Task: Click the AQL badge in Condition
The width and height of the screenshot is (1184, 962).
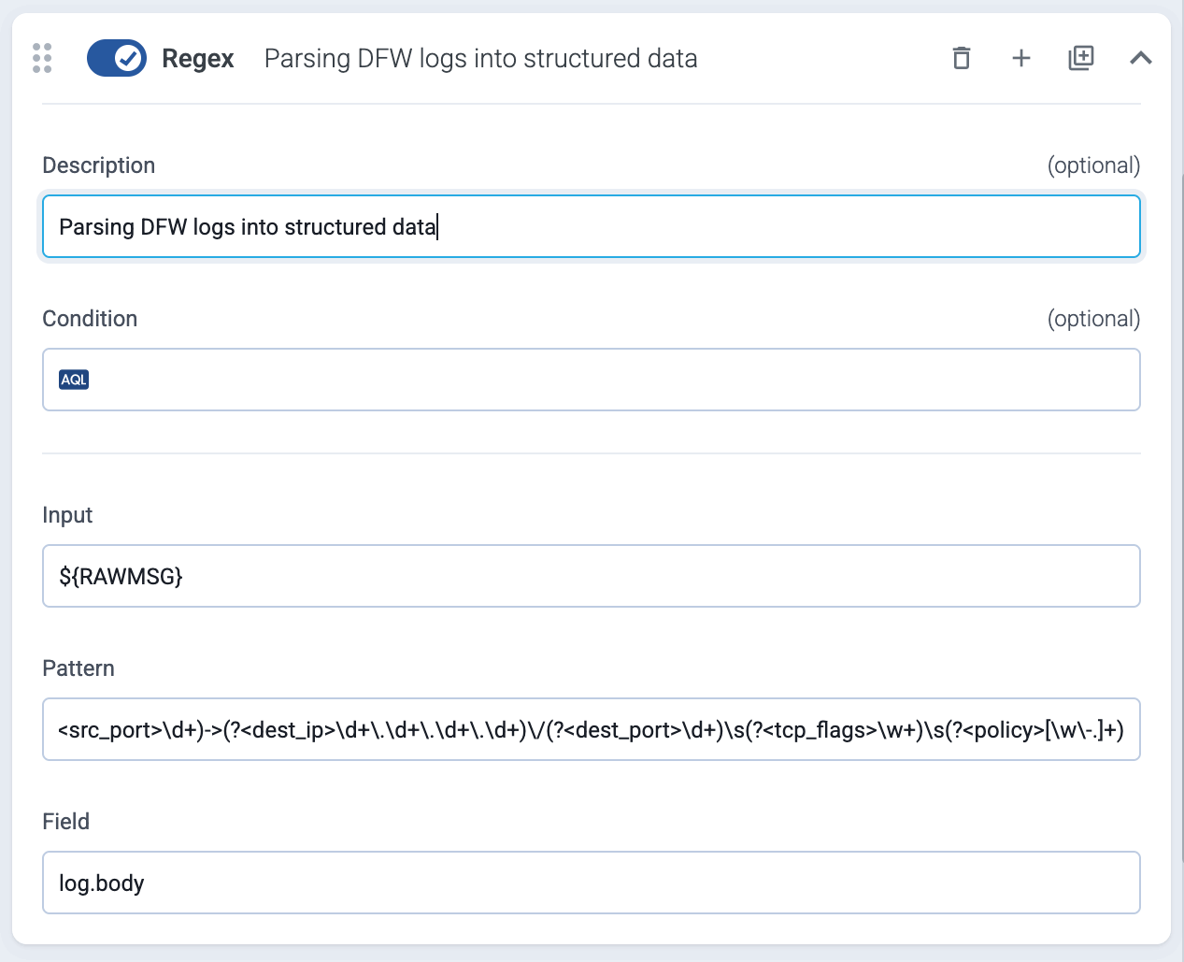Action: coord(74,380)
